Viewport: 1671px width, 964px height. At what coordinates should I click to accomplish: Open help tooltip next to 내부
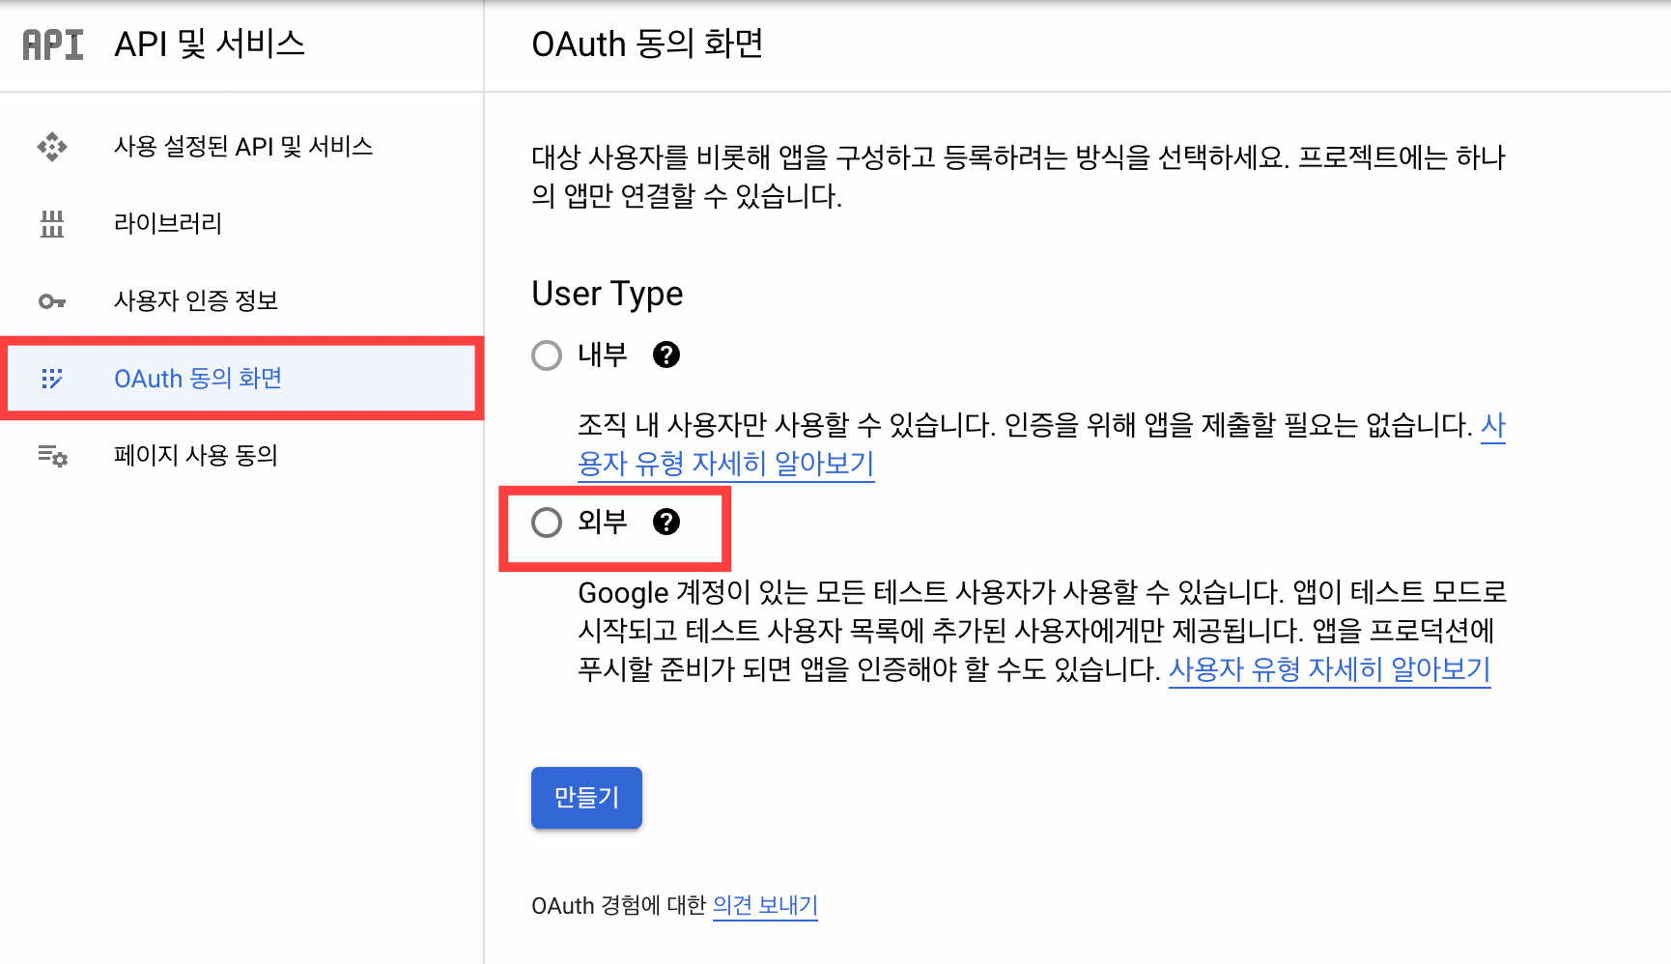click(666, 355)
